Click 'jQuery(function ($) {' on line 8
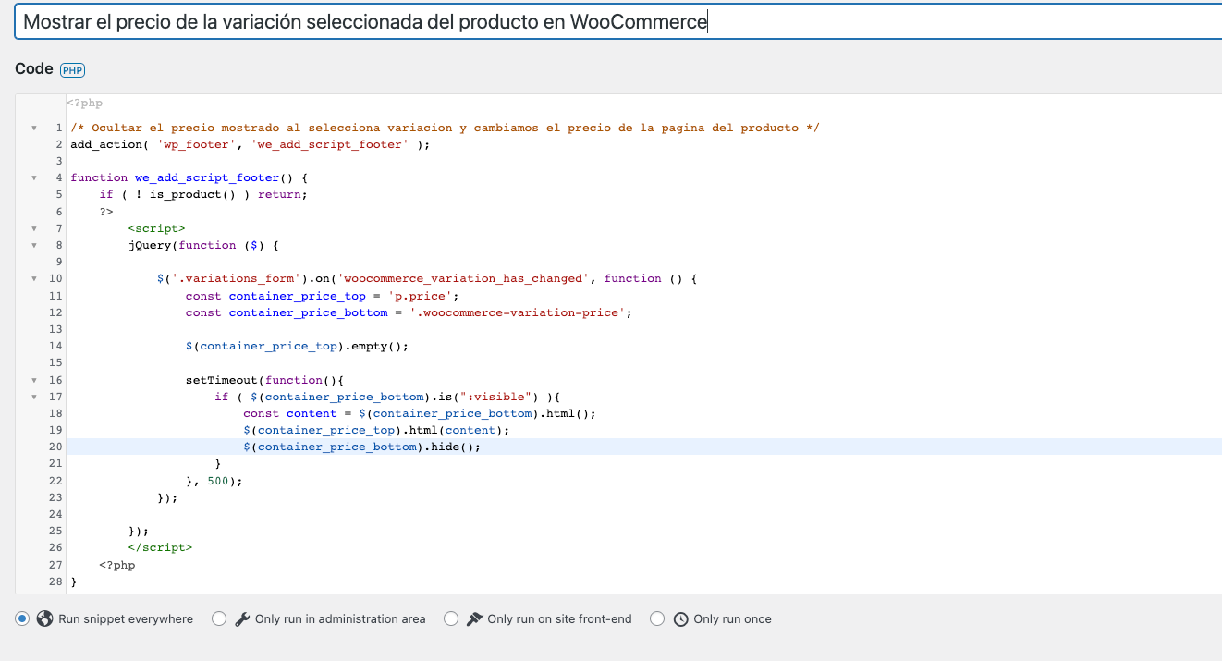Image resolution: width=1222 pixels, height=661 pixels. click(x=203, y=245)
